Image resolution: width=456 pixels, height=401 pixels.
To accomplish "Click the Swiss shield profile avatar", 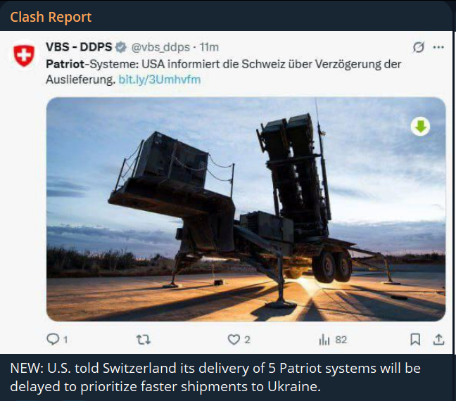I will (x=24, y=55).
